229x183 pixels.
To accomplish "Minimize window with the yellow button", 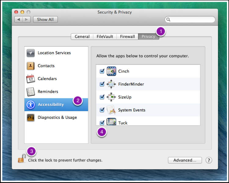I will [x=22, y=12].
